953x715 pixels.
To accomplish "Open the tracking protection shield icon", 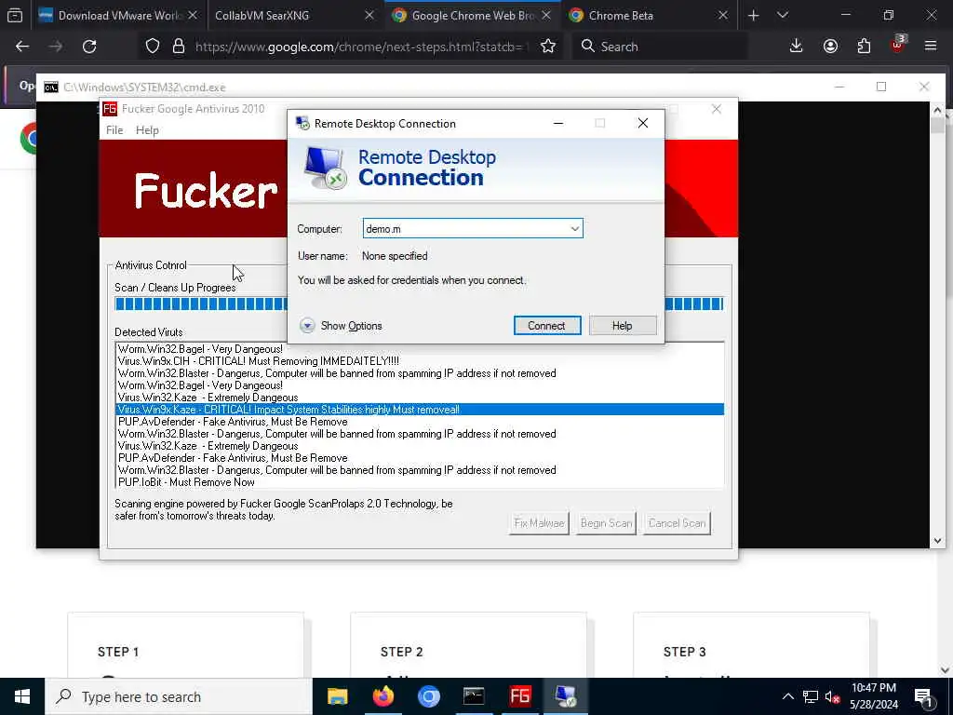I will click(x=153, y=47).
